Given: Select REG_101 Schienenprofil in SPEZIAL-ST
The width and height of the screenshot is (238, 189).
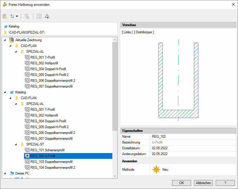Looking at the screenshot, I should tap(47, 150).
